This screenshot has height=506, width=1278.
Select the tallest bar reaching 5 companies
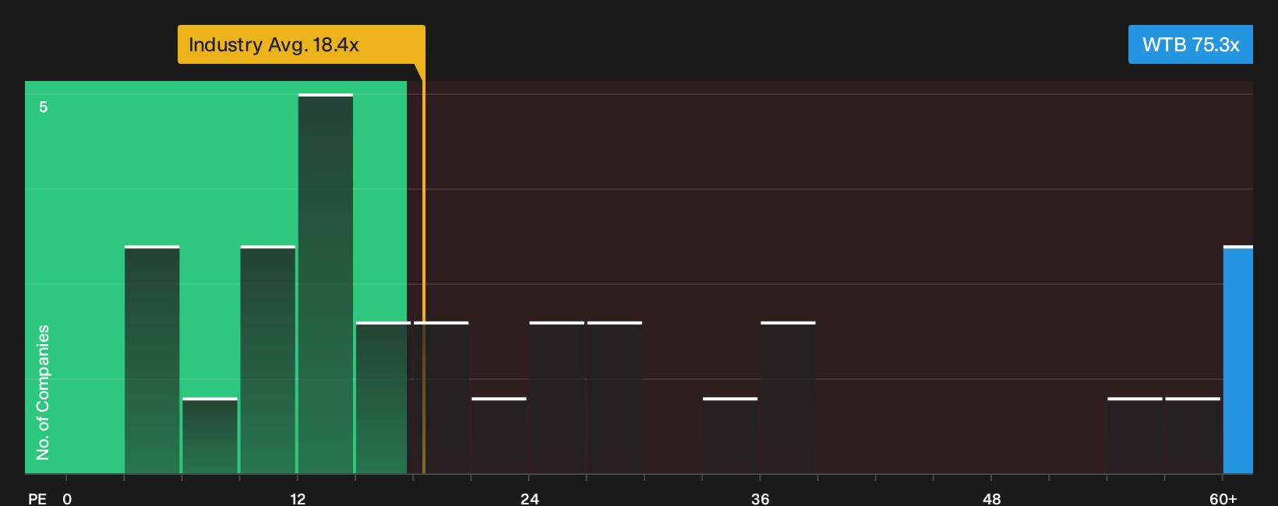[x=326, y=283]
